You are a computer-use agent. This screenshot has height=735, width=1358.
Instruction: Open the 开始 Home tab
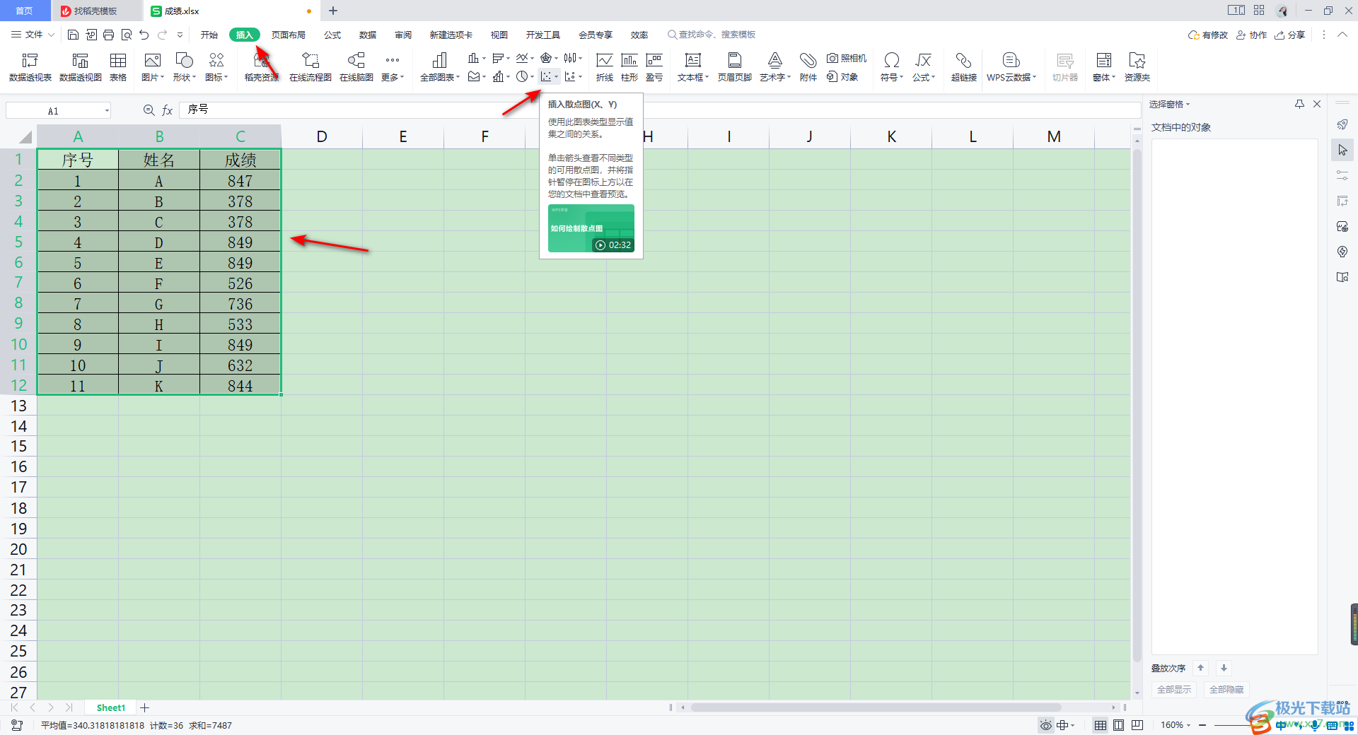pyautogui.click(x=209, y=35)
